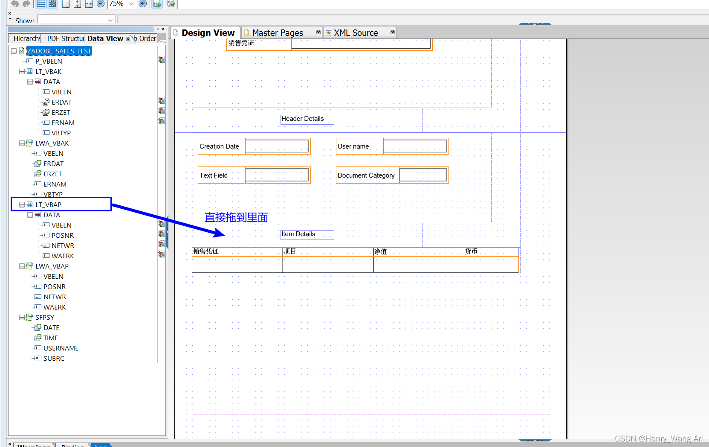Toggle the Snap to Grid toolbar button
Image resolution: width=709 pixels, height=447 pixels.
click(52, 4)
